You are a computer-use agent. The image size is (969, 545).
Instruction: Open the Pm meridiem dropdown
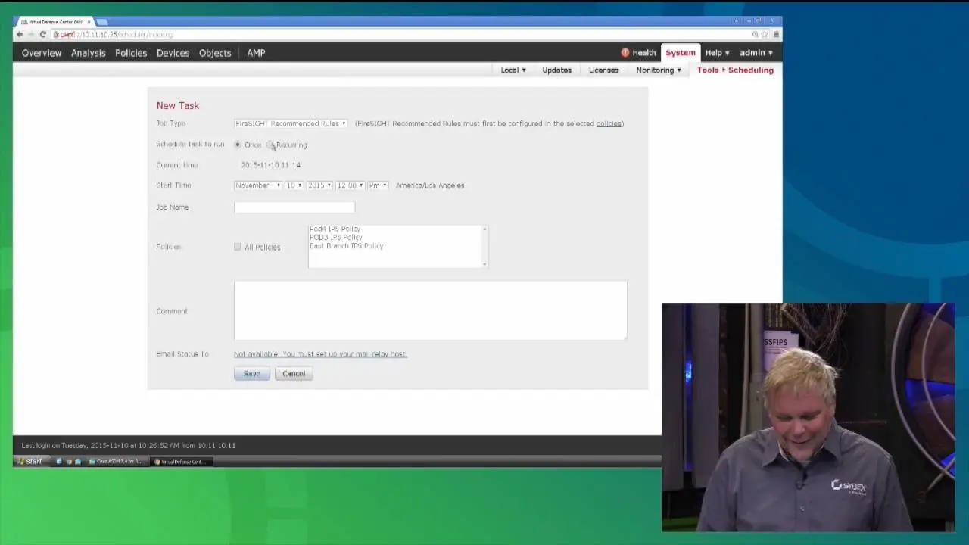pos(378,185)
